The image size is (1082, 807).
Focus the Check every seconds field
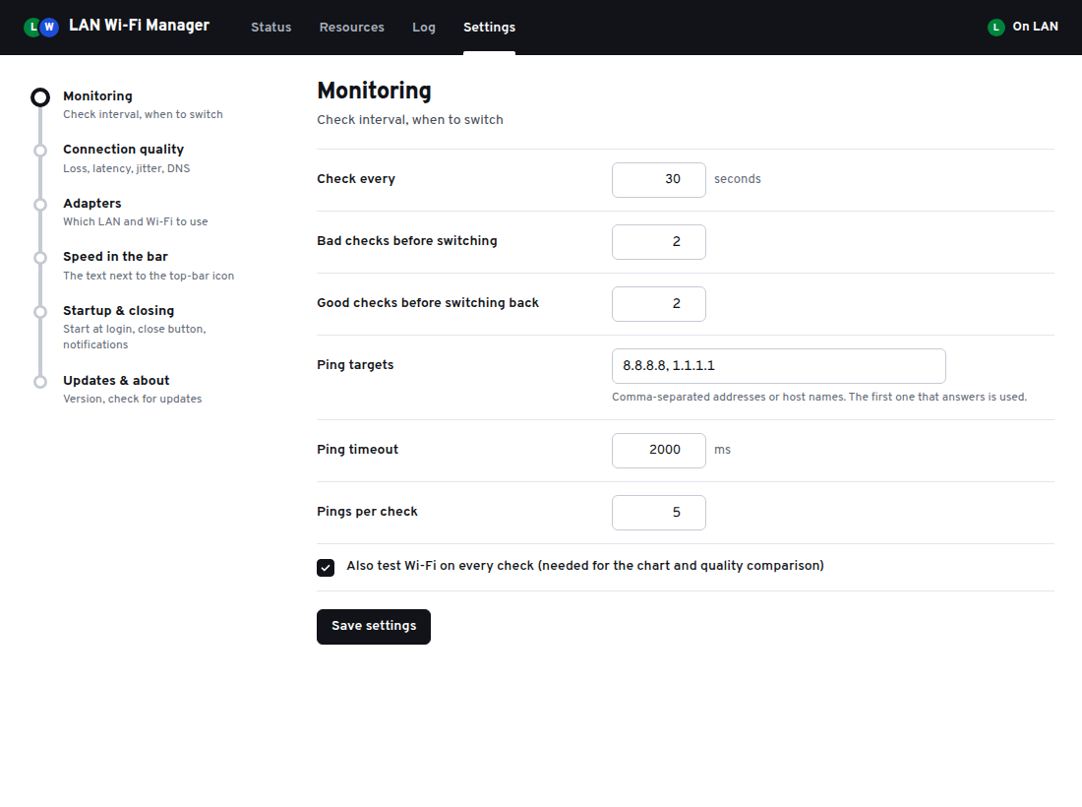pyautogui.click(x=659, y=180)
